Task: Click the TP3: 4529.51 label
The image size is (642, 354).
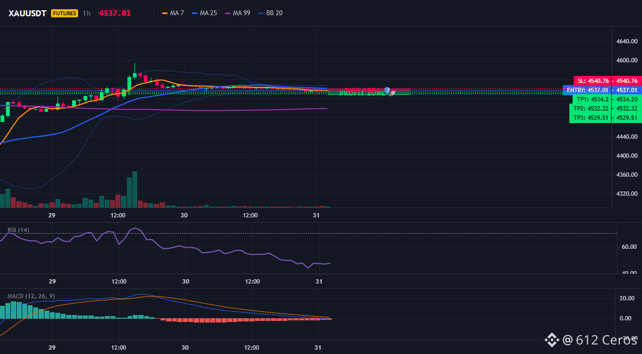Action: tap(591, 118)
